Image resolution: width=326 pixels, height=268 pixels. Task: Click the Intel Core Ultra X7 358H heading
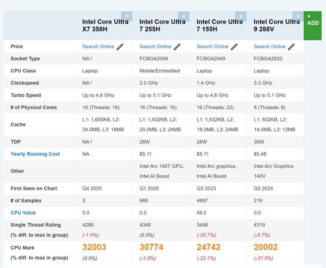coord(105,25)
